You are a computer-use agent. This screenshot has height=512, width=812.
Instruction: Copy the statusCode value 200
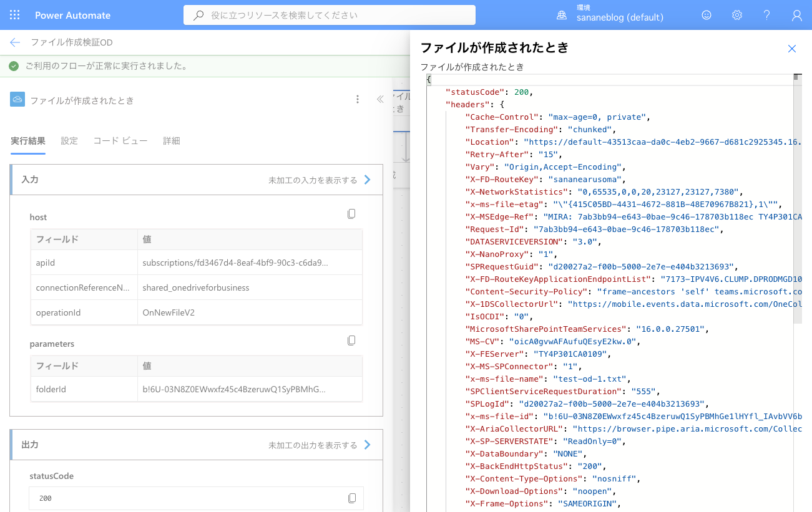click(x=352, y=498)
